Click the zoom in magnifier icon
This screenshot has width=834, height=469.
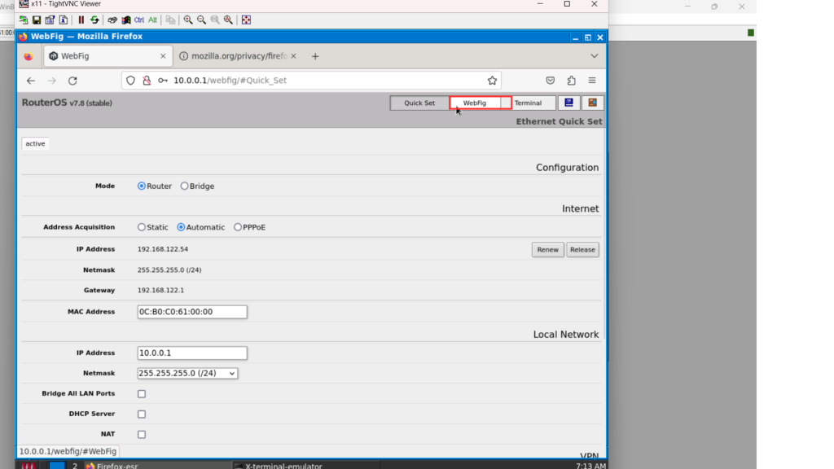pyautogui.click(x=188, y=20)
